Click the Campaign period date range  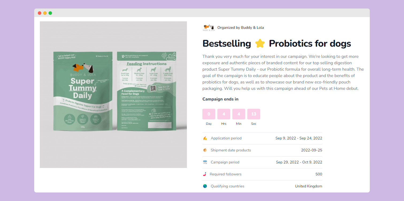point(299,162)
